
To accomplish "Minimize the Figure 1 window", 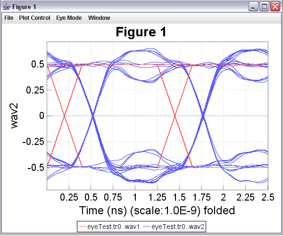I will click(x=254, y=7).
